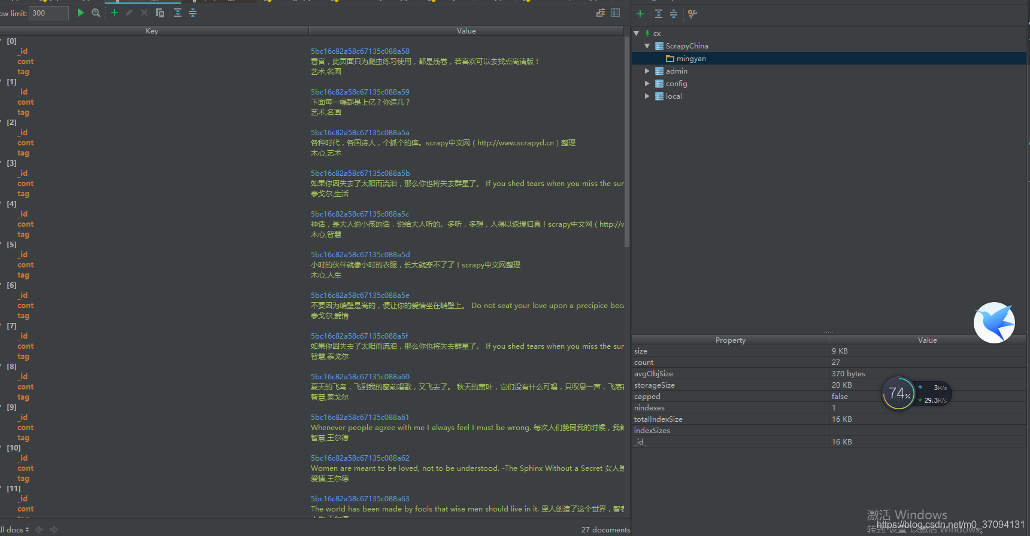1030x536 pixels.
Task: Collapse the cx server node
Action: (637, 33)
